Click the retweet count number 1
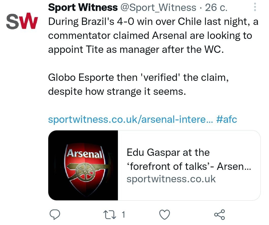Image resolution: width=269 pixels, height=225 pixels. [x=123, y=215]
